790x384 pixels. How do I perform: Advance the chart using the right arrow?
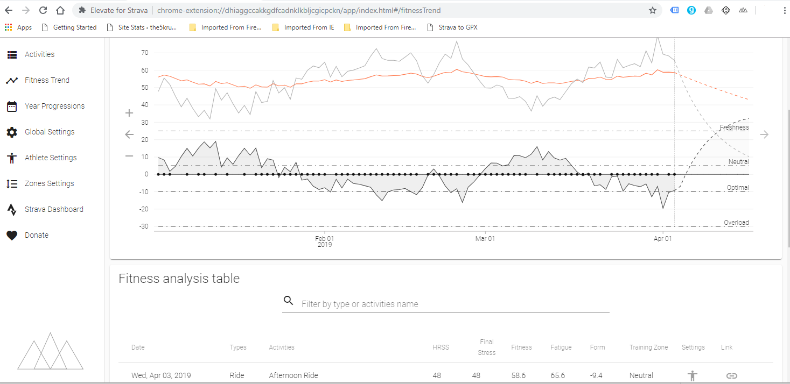click(764, 134)
